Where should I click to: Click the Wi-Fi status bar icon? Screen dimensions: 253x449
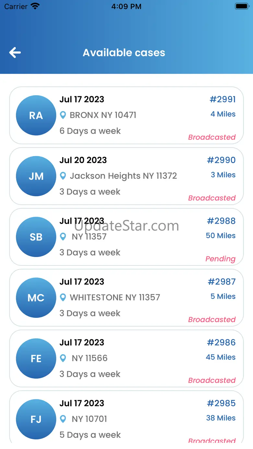[35, 6]
